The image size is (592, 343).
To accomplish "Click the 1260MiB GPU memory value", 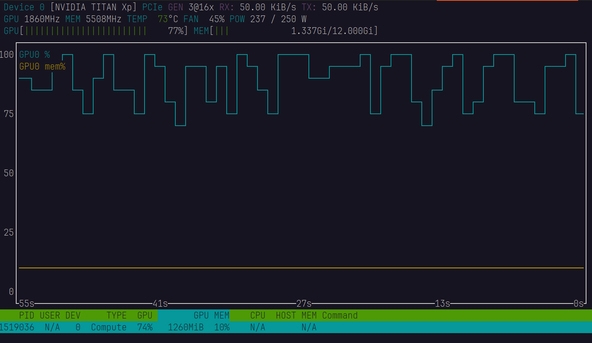I will (x=186, y=327).
